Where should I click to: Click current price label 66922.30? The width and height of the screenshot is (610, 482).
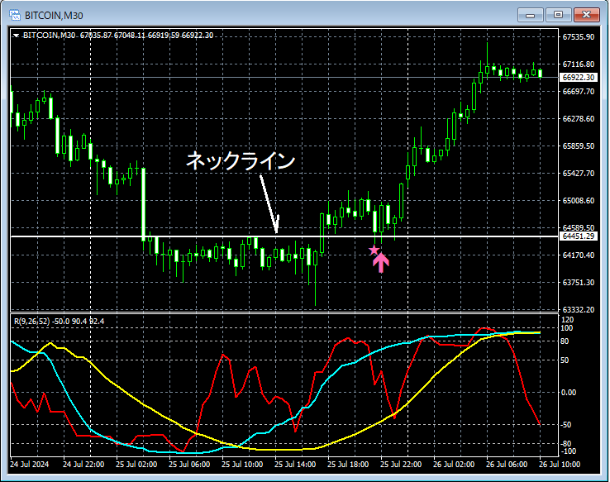[579, 78]
